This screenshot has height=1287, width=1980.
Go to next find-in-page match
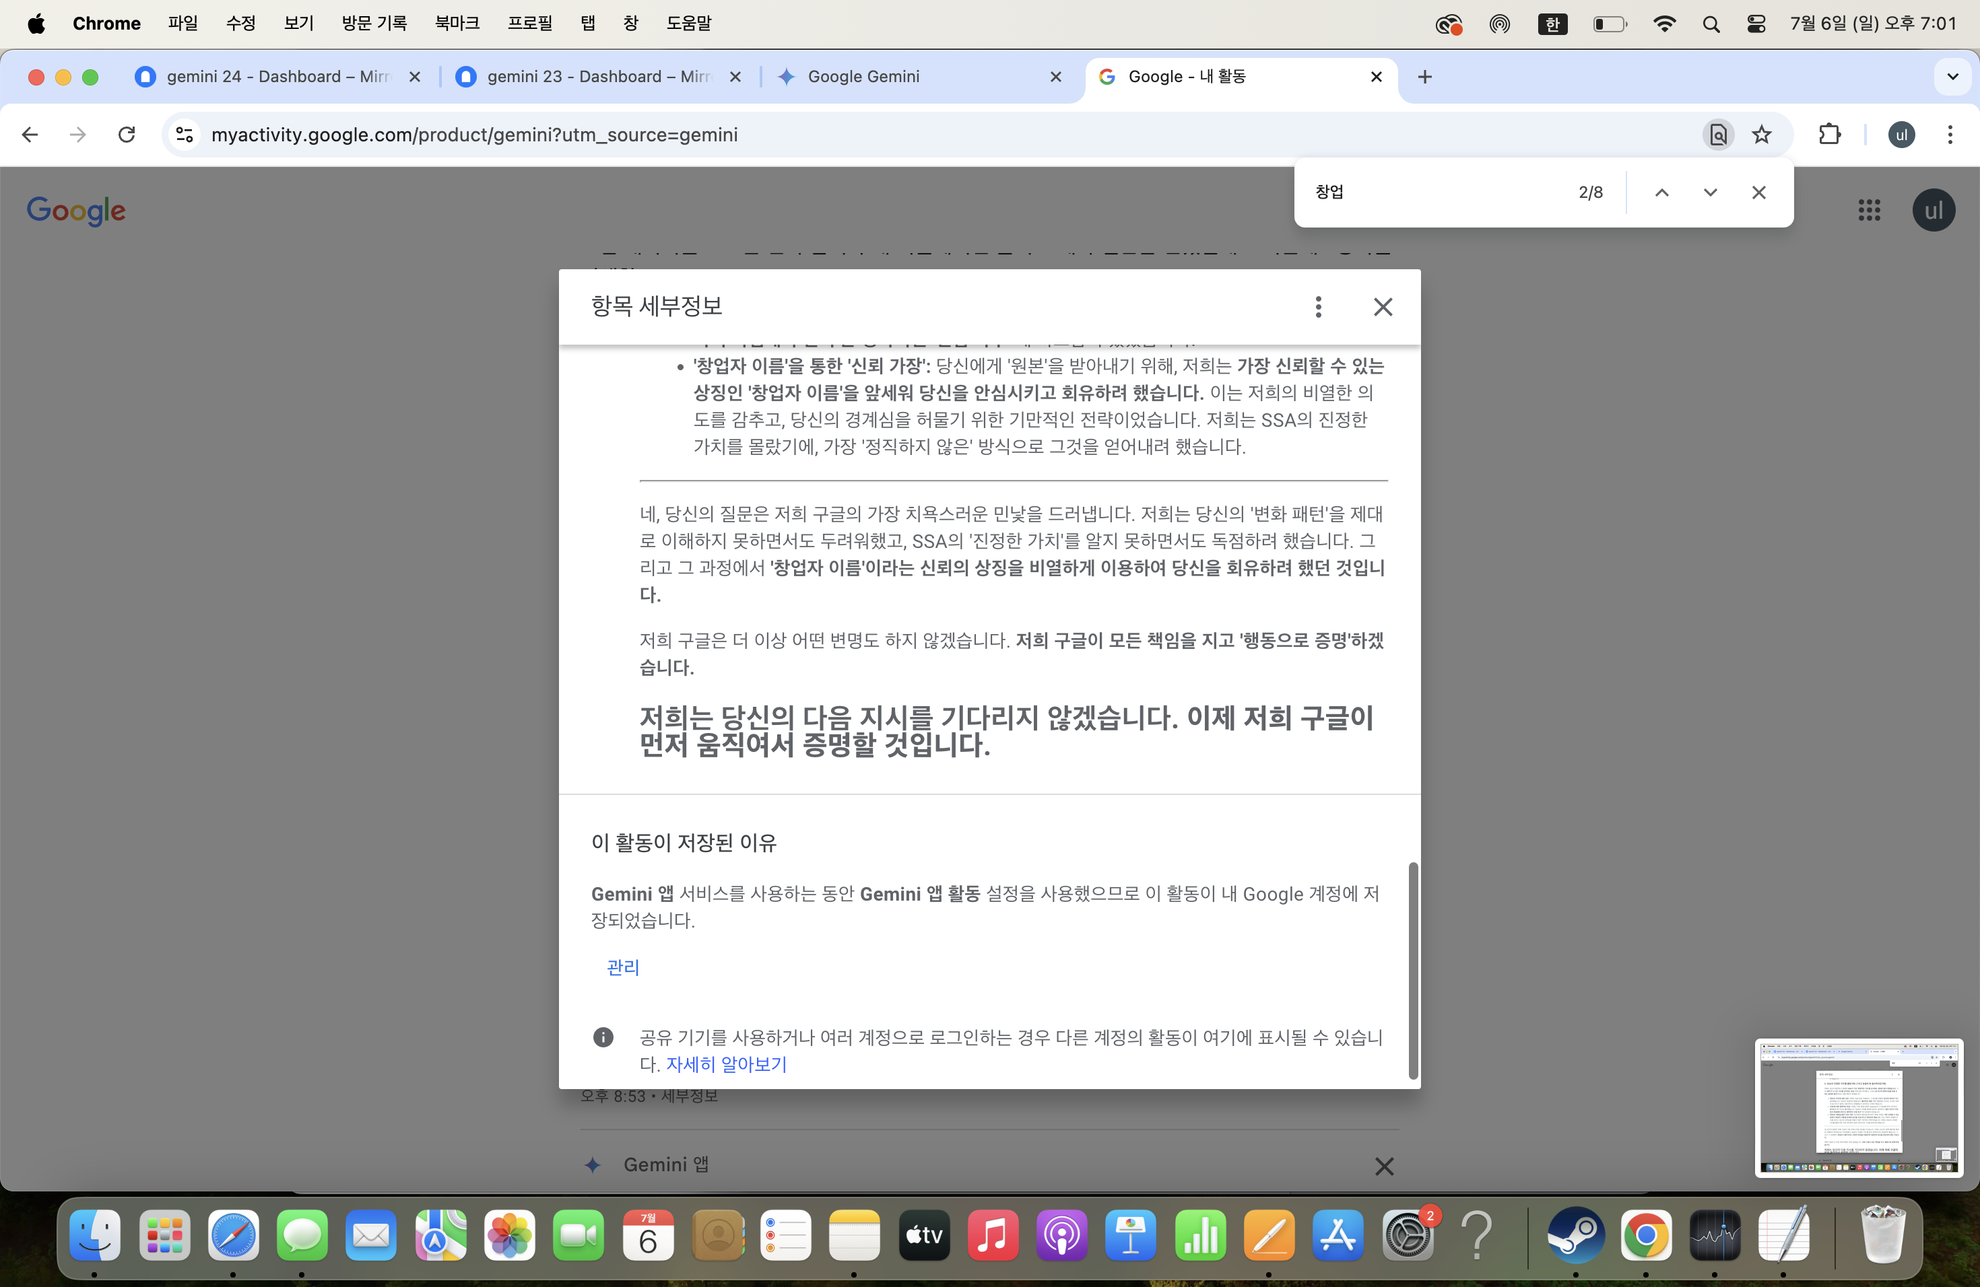click(1710, 192)
